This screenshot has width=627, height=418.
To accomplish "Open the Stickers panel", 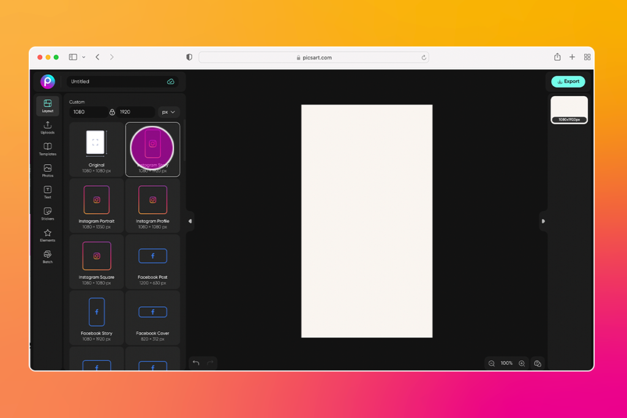I will 47,214.
